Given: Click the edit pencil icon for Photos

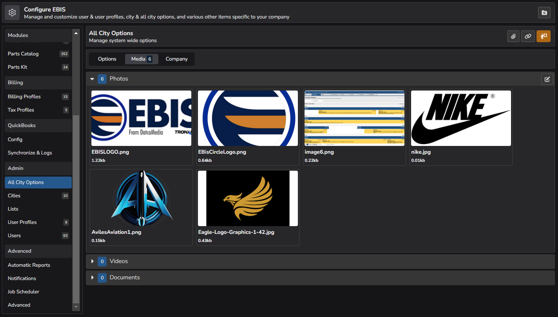Looking at the screenshot, I should [547, 79].
